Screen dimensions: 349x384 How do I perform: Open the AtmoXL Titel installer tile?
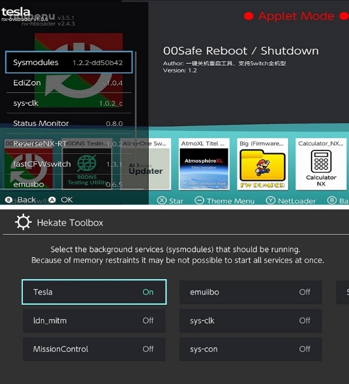[204, 164]
